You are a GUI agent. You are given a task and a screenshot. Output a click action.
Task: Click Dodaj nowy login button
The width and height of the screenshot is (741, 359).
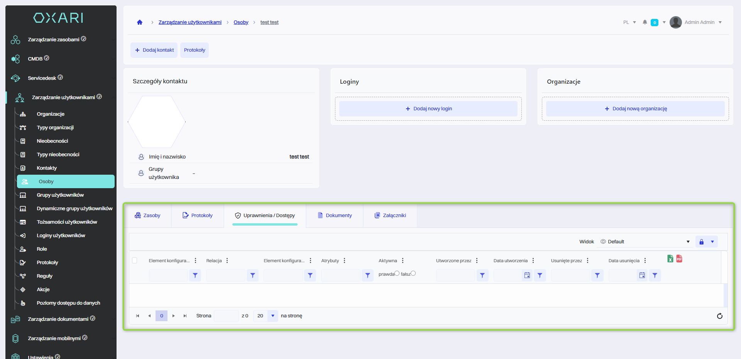point(428,109)
